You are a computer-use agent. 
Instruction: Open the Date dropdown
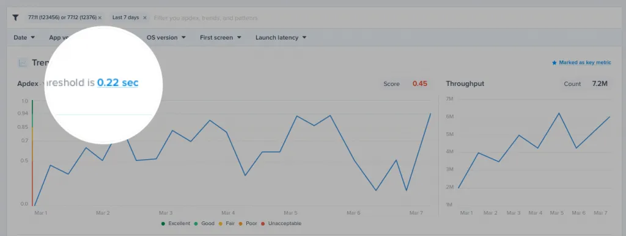(24, 37)
